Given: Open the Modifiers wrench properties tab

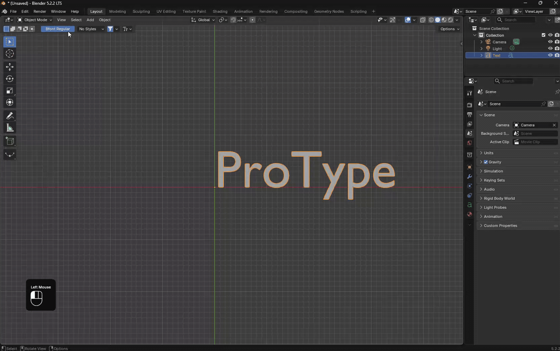Looking at the screenshot, I should click(470, 177).
